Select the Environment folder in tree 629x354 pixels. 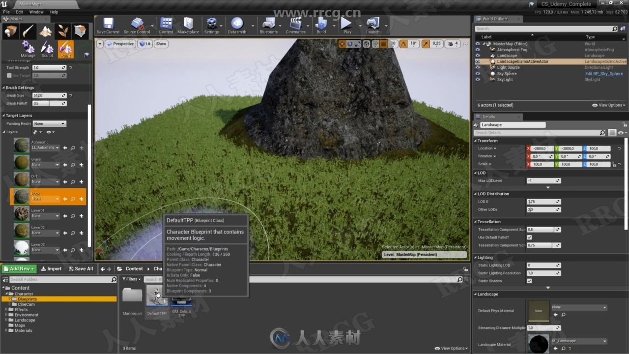tap(26, 315)
